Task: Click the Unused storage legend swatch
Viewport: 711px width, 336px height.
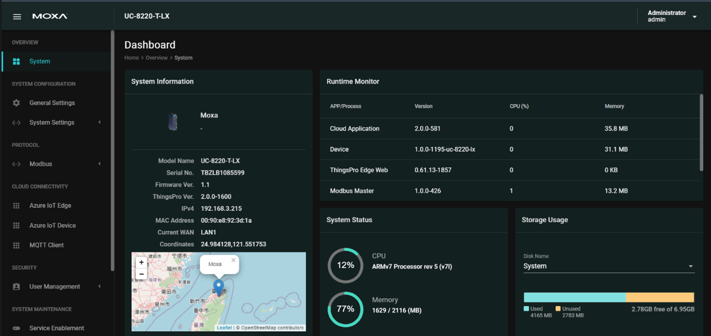Action: click(558, 309)
